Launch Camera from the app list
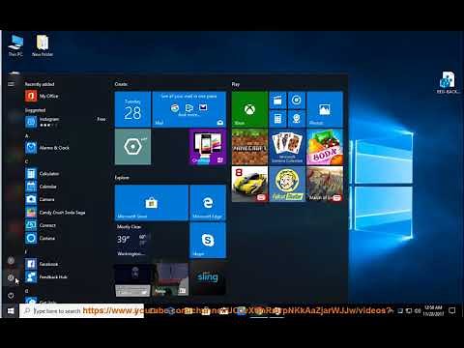The width and height of the screenshot is (464, 348). click(66, 199)
